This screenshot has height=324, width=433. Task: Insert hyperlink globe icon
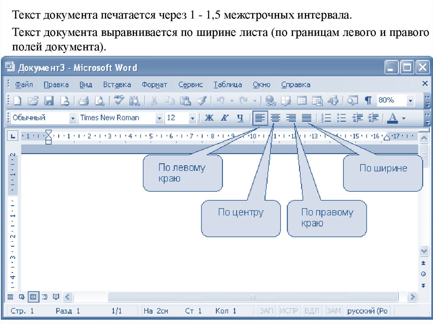pyautogui.click(x=270, y=101)
